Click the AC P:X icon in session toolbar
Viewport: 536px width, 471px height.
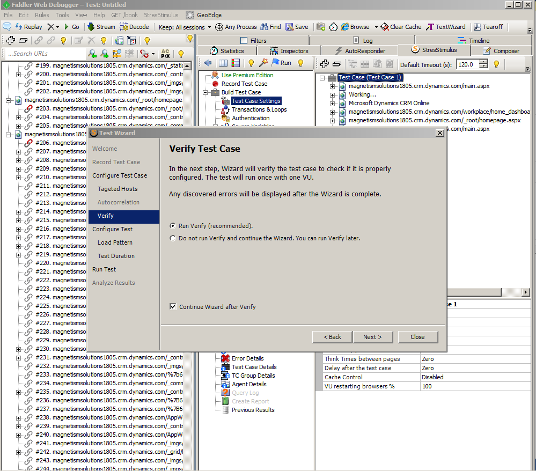[x=165, y=54]
